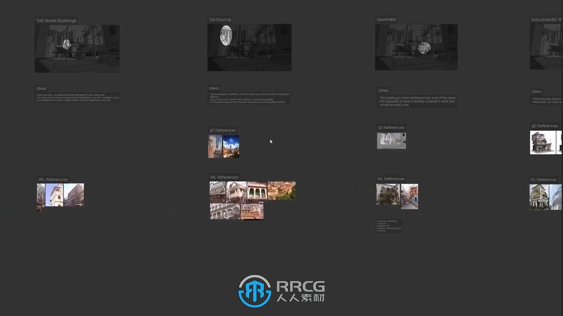This screenshot has height=316, width=563.
Task: Click the 'Tall Building' title label
Action: tap(220, 19)
